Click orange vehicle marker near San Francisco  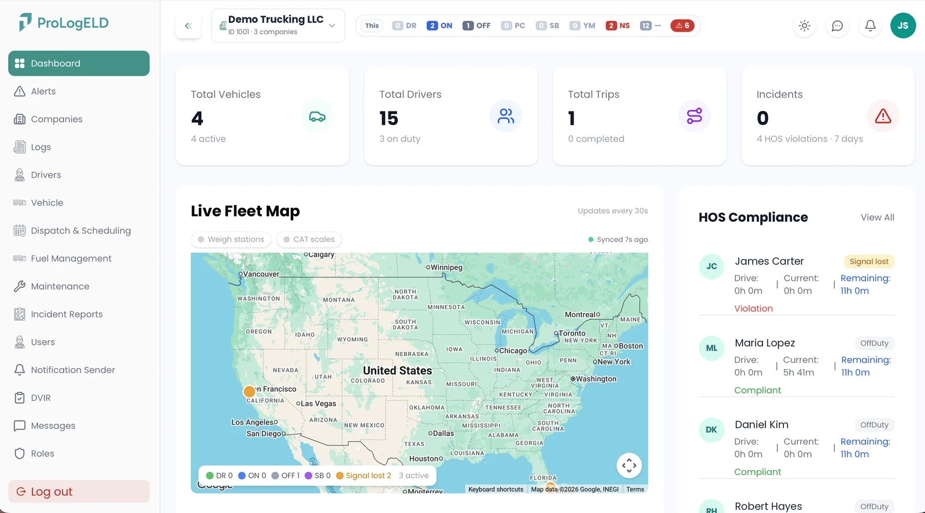(250, 392)
